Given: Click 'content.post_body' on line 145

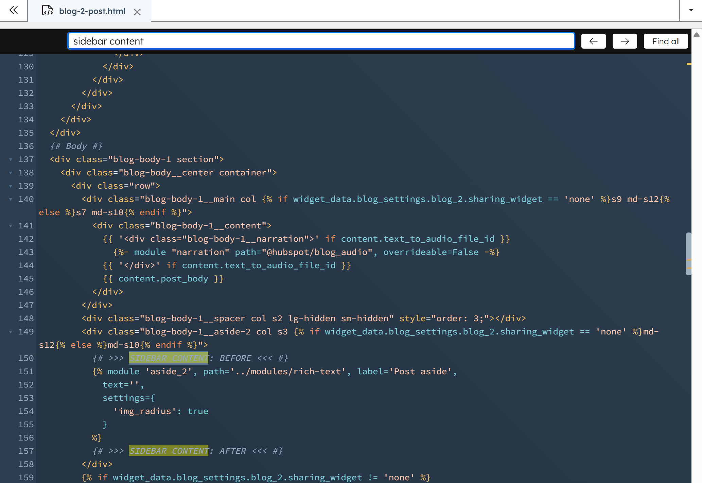Looking at the screenshot, I should point(163,279).
